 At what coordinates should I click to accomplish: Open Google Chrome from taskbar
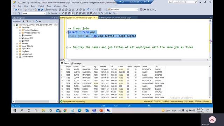click(65, 111)
